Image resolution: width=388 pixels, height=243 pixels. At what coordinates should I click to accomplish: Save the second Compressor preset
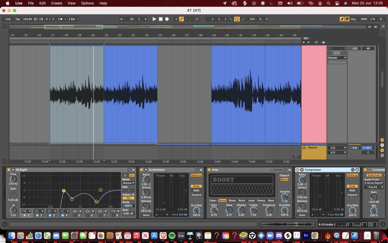(x=357, y=170)
